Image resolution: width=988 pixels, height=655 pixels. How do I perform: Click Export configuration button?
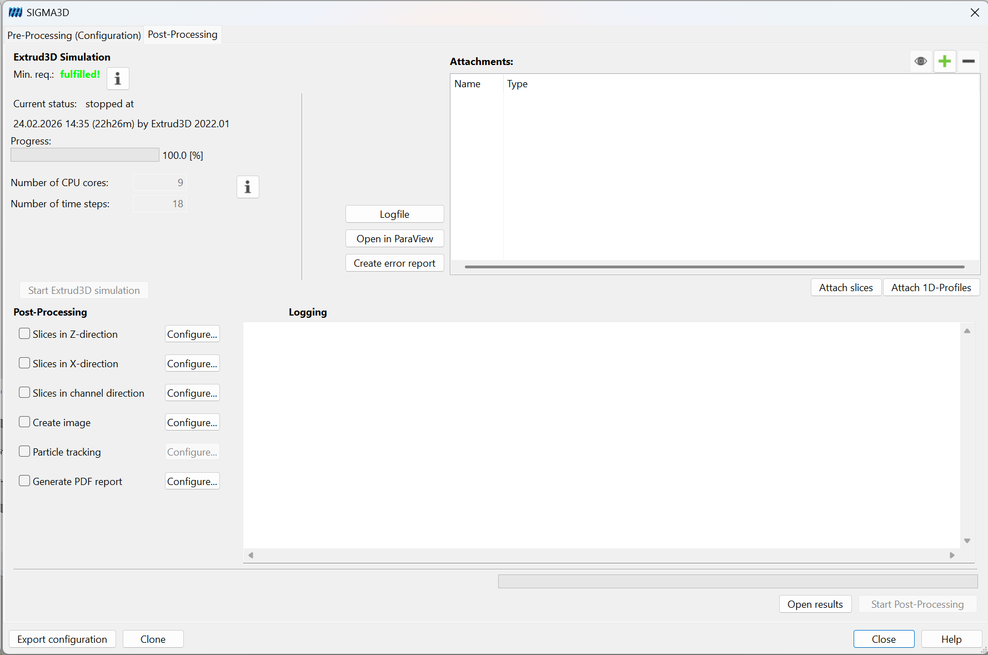(62, 639)
